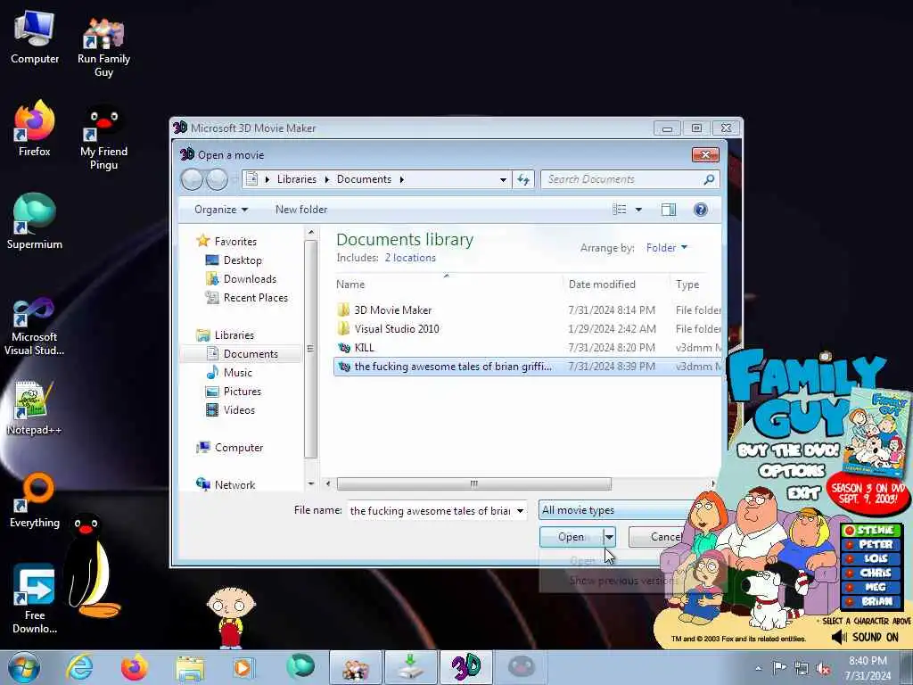Select the Visual Studio 2010 folder
Viewport: 913px width, 685px height.
[x=528, y=328]
